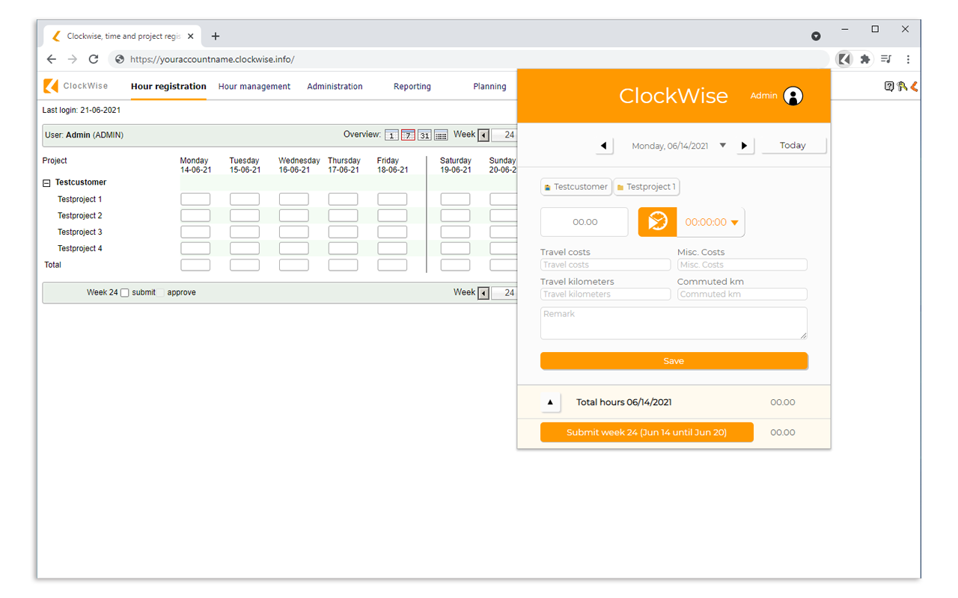This screenshot has height=598, width=958.
Task: Expand the 00:00:00 duration dropdown
Action: tap(734, 222)
